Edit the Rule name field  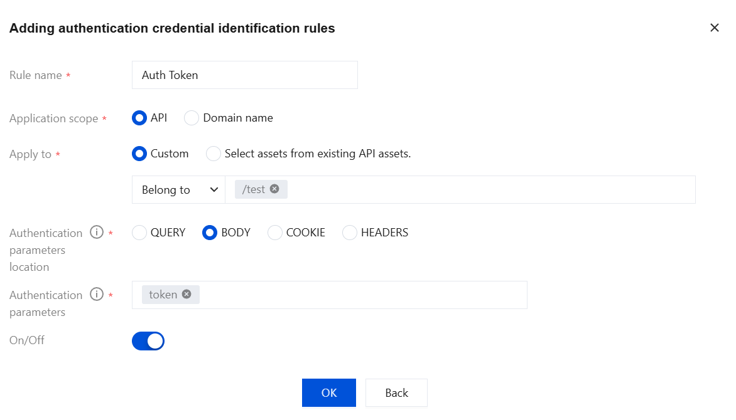pyautogui.click(x=244, y=75)
